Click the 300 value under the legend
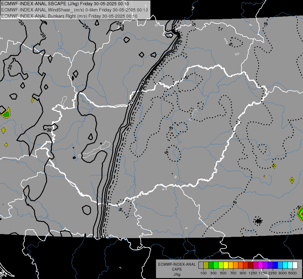The height and width of the screenshot is (279, 303). (x=213, y=273)
